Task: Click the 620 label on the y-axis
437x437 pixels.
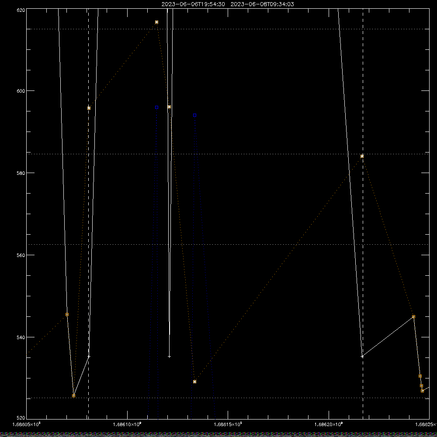Action: click(x=21, y=10)
